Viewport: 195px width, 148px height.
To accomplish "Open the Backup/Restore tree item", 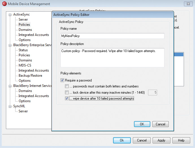I will click(x=30, y=76).
